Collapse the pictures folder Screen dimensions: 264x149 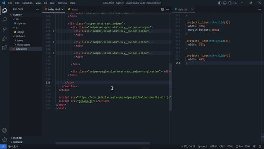click(14, 36)
